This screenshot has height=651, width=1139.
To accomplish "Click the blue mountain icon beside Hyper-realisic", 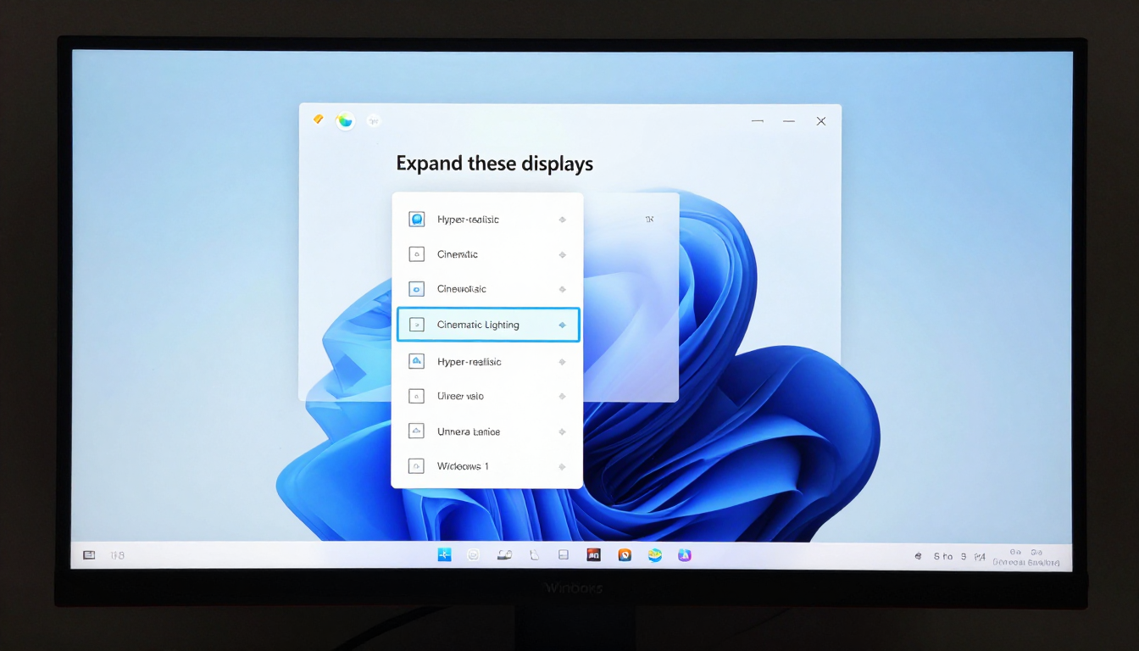I will pos(416,361).
